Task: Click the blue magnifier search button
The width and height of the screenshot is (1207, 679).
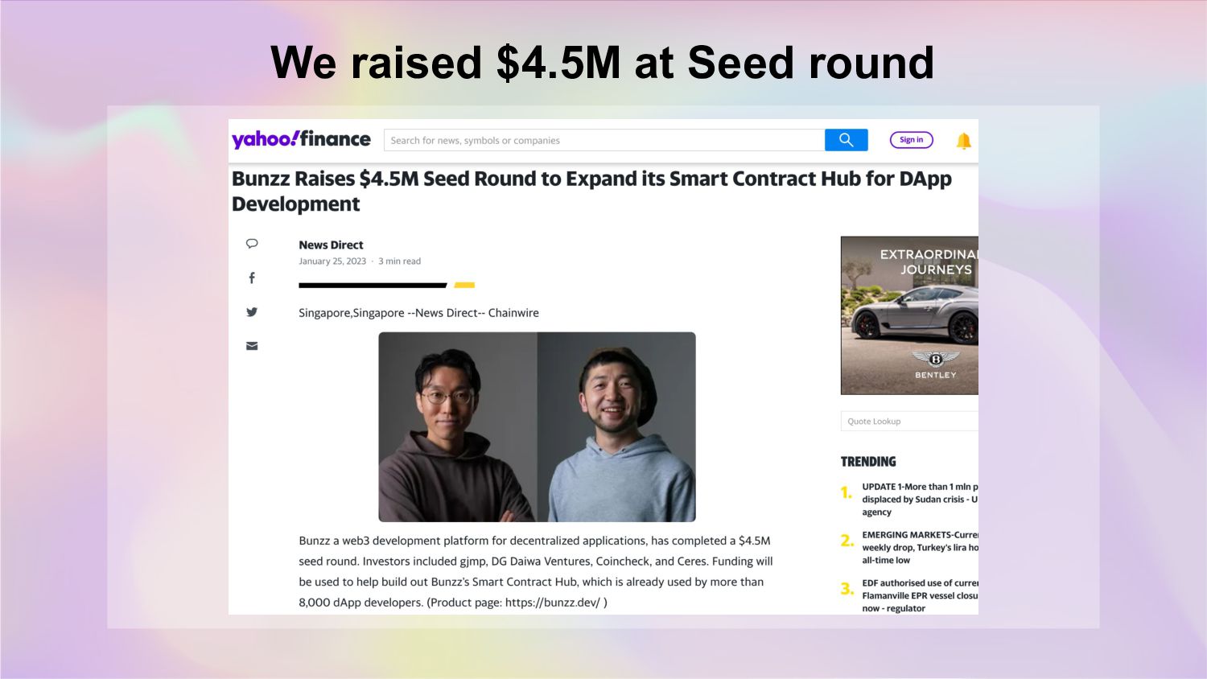Action: (846, 140)
